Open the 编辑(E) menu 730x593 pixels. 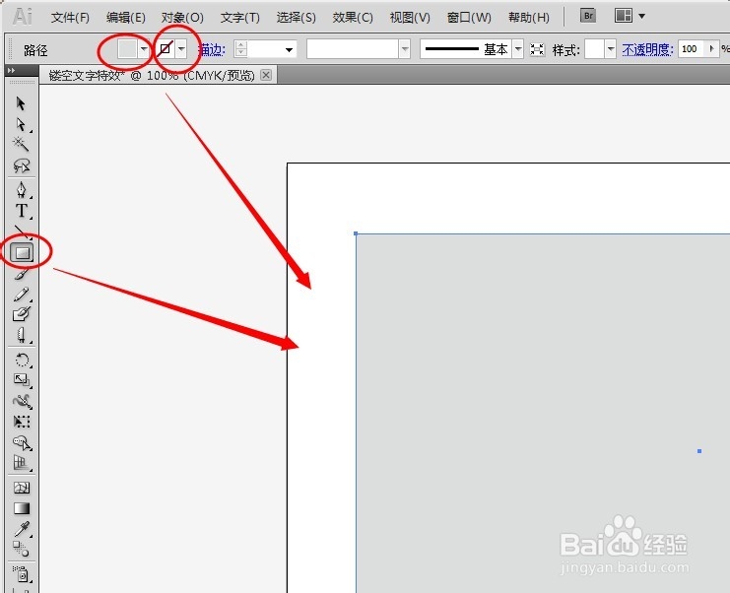click(x=126, y=18)
